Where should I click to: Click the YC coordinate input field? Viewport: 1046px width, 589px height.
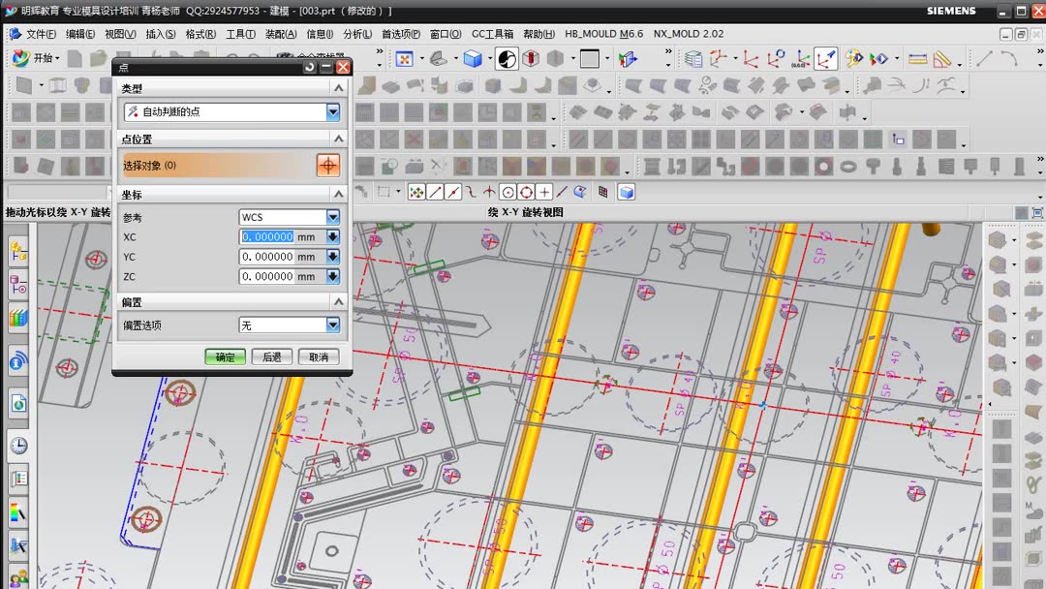tap(267, 257)
